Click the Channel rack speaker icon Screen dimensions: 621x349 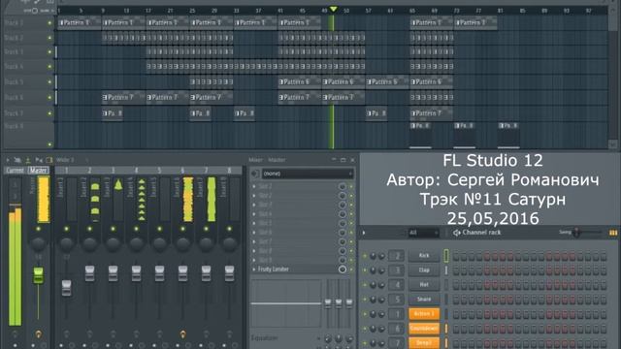click(457, 233)
